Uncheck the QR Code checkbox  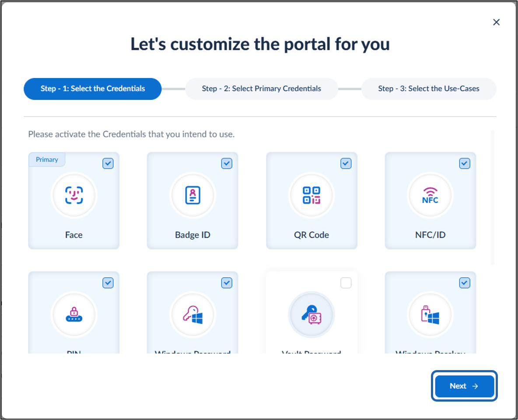pos(346,163)
